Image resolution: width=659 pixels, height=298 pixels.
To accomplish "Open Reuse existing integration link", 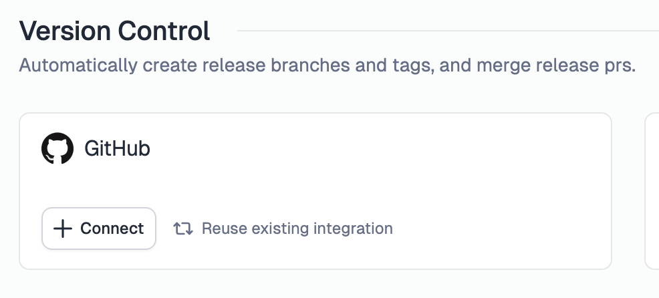I will tap(283, 229).
